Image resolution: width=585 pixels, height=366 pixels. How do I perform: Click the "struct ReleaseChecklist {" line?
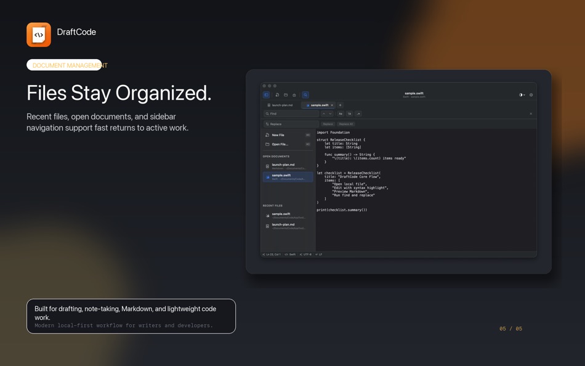[x=341, y=140]
